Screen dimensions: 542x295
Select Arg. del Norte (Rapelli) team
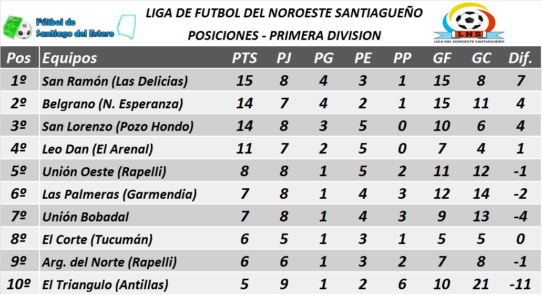pos(109,262)
